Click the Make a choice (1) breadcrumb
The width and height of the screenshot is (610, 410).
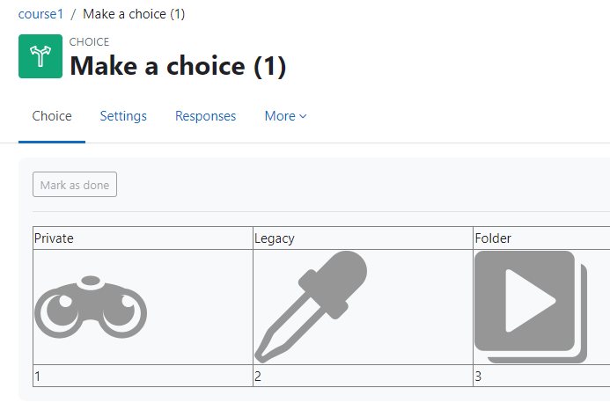(x=134, y=14)
